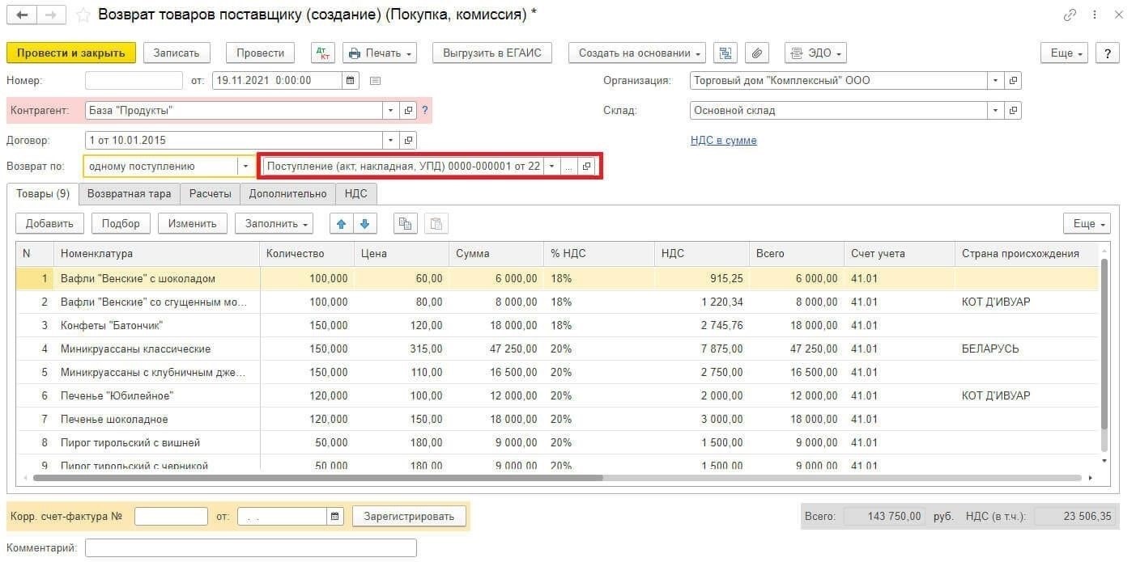Copy link with the chain icon
1136x562 pixels.
[1070, 15]
